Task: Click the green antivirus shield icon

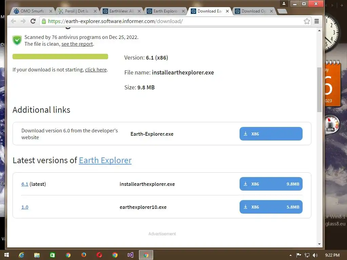Action: click(x=17, y=40)
